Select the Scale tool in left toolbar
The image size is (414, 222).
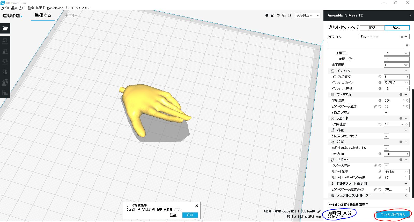pos(5,52)
